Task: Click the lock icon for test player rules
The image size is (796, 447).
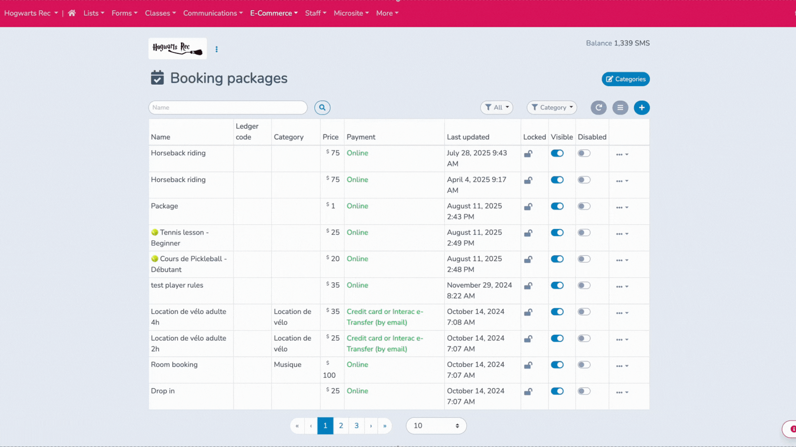Action: (528, 286)
